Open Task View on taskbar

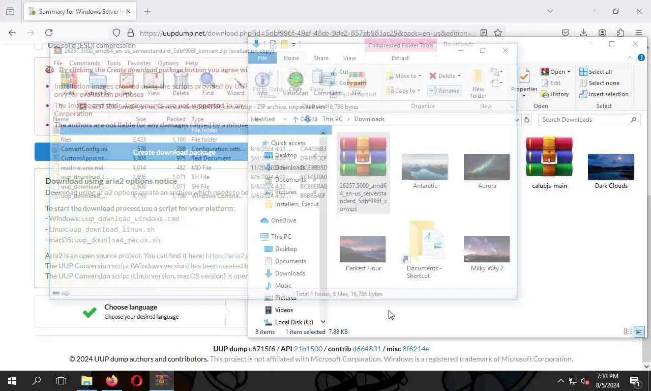click(61, 381)
